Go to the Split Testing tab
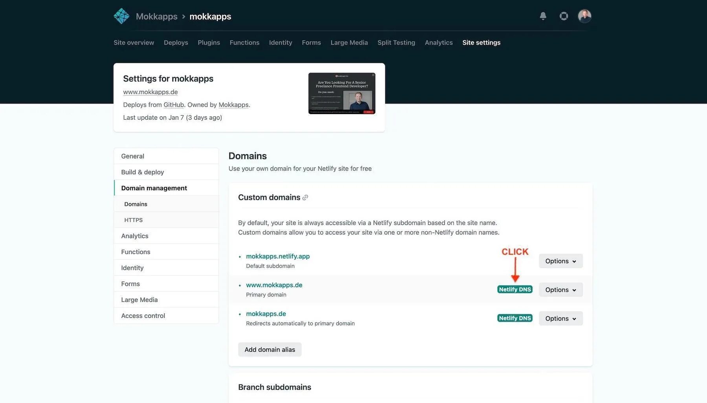This screenshot has width=707, height=403. click(x=396, y=42)
